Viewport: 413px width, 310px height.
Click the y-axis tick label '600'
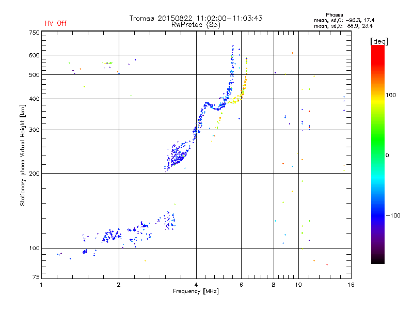34,55
